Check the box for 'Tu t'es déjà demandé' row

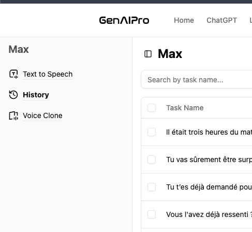click(x=152, y=187)
